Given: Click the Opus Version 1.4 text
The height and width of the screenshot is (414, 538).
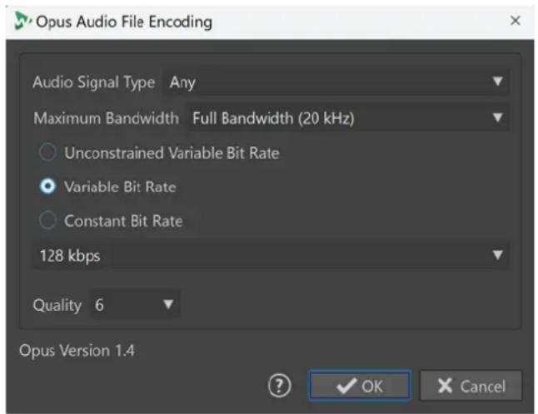Looking at the screenshot, I should [x=77, y=351].
